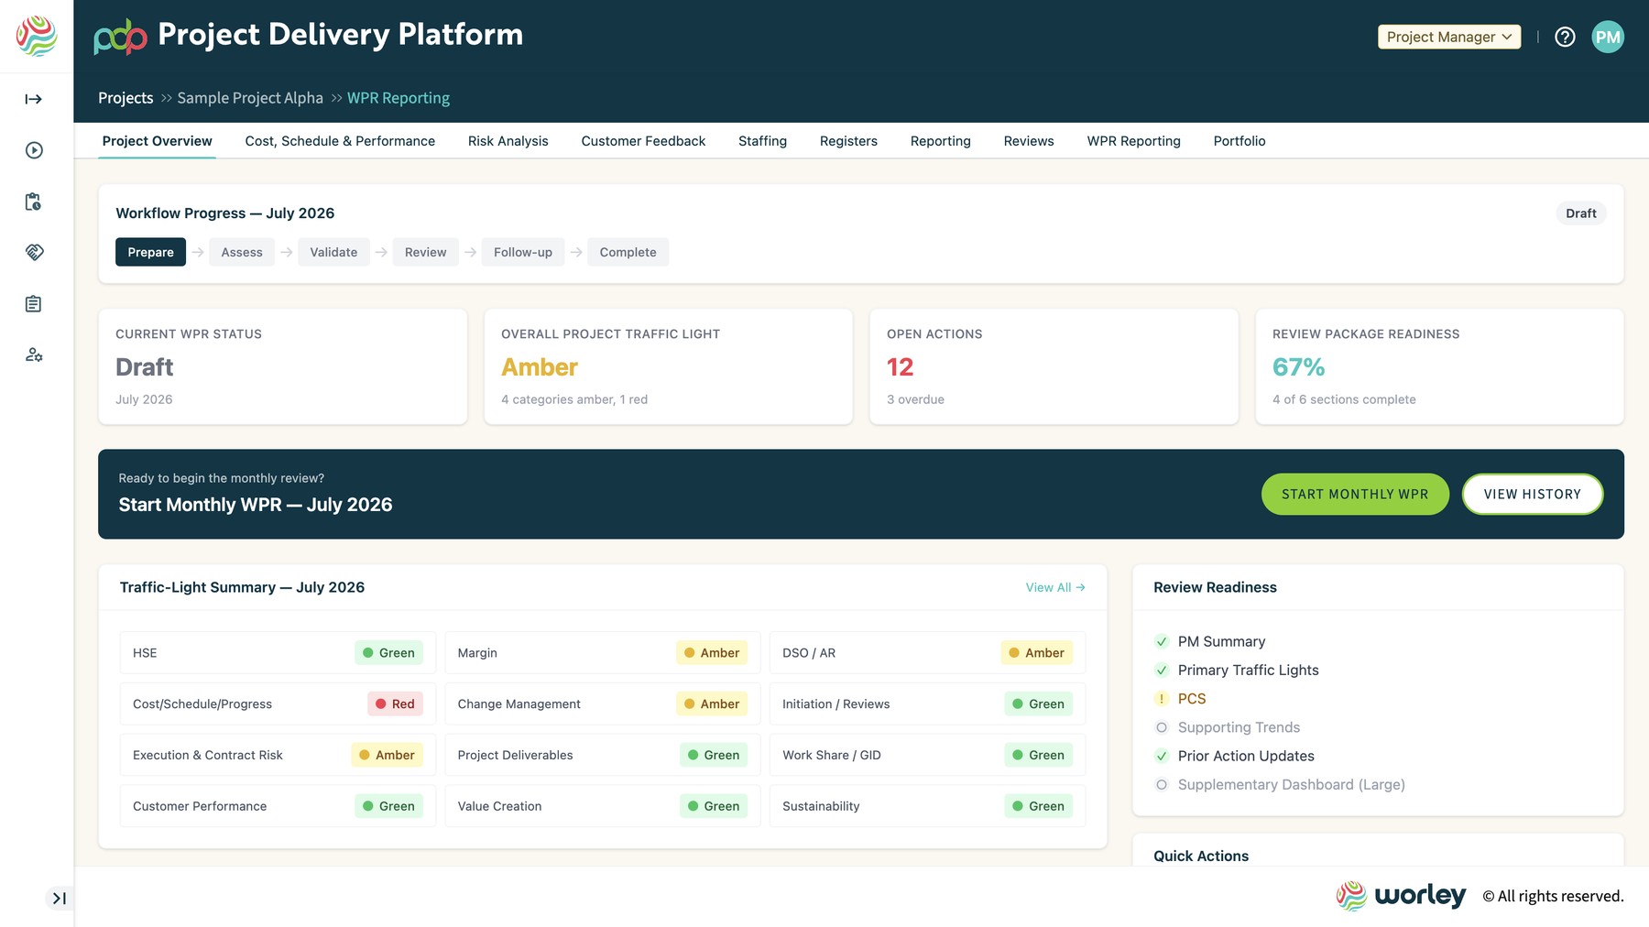Viewport: 1649px width, 927px height.
Task: Select the Review workflow step
Action: tap(426, 252)
